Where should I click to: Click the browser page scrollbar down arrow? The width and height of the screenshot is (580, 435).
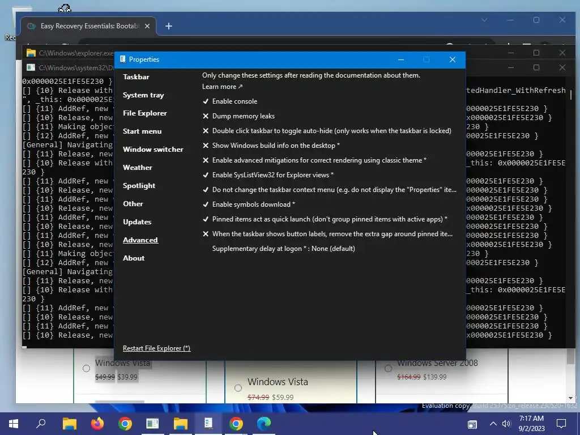click(x=570, y=398)
